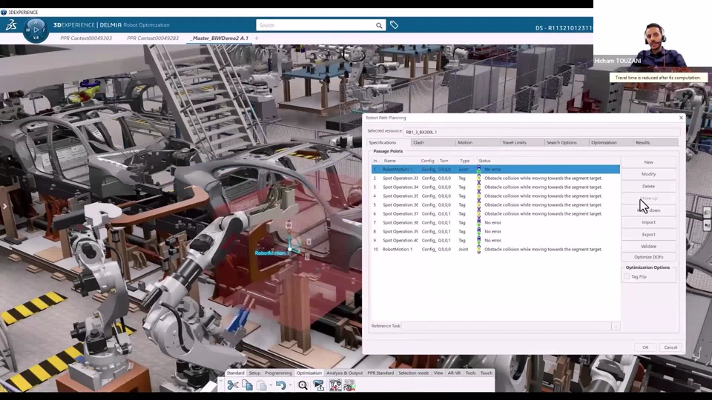Click the Import button
Viewport: 712px width, 400px height.
648,222
